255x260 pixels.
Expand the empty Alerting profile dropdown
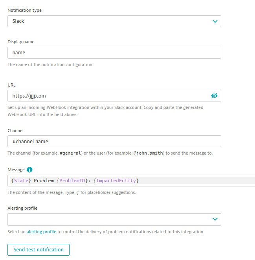tap(114, 219)
